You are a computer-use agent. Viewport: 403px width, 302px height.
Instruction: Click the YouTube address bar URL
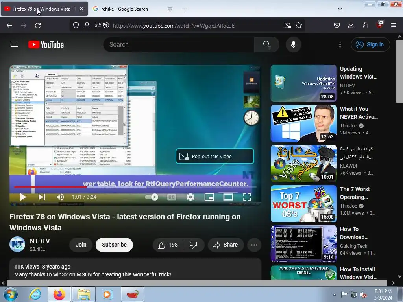point(174,26)
